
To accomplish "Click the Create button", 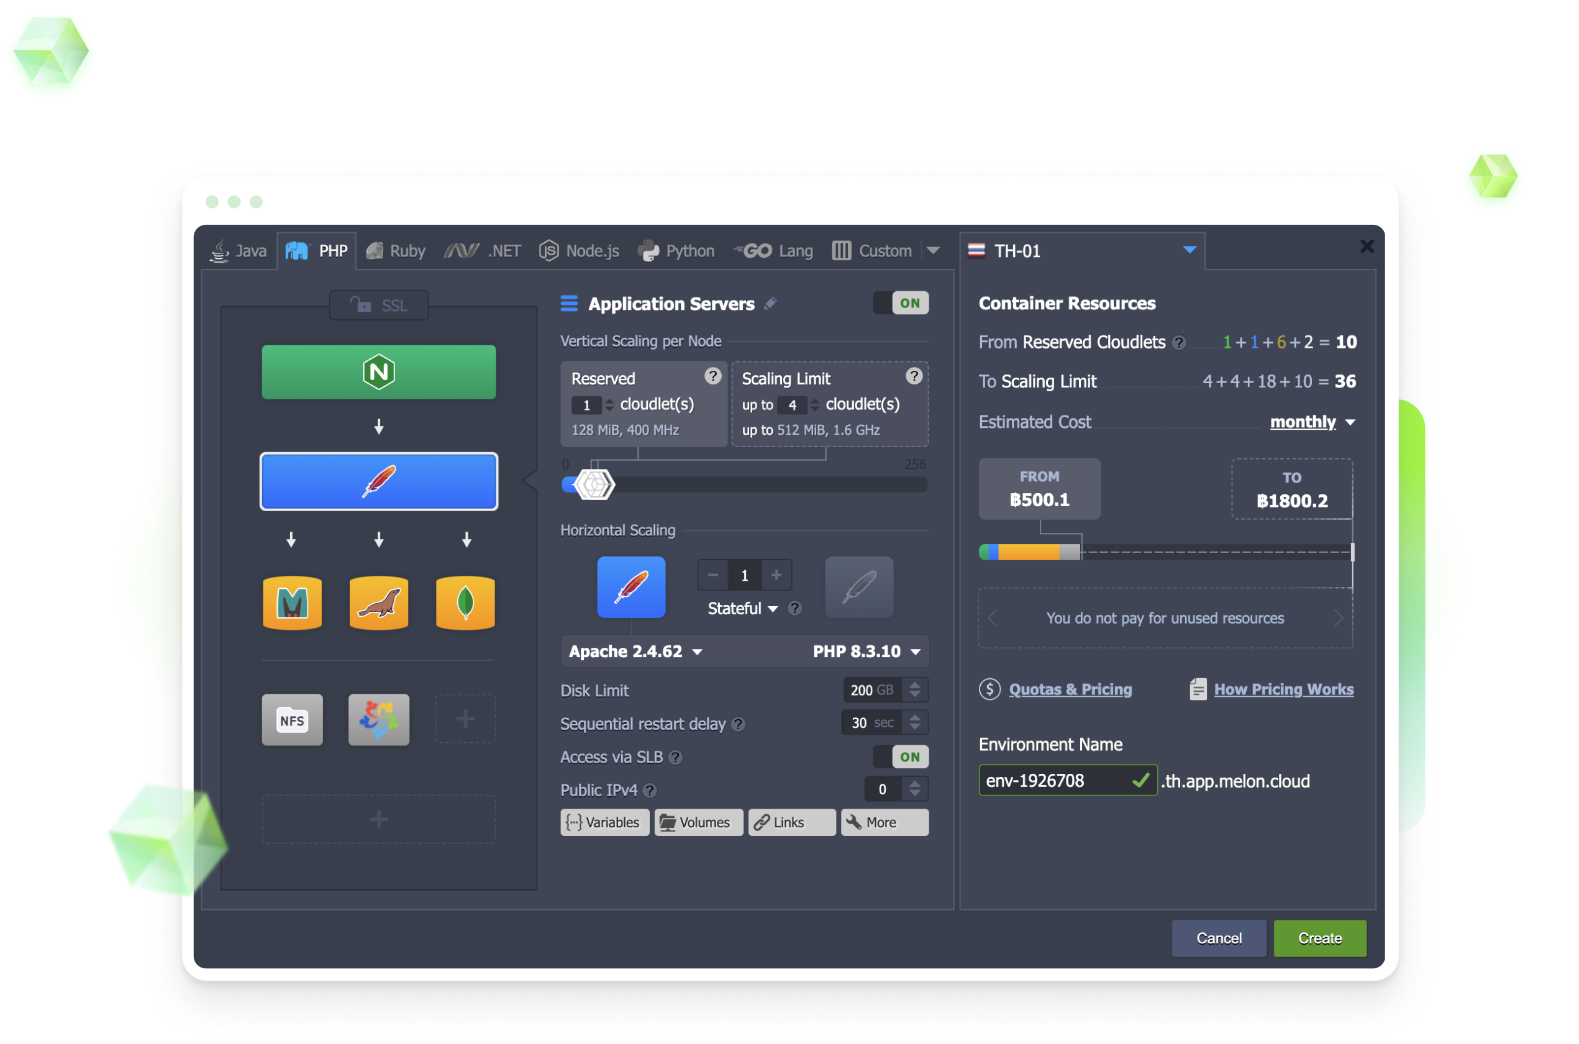I will pos(1319,938).
